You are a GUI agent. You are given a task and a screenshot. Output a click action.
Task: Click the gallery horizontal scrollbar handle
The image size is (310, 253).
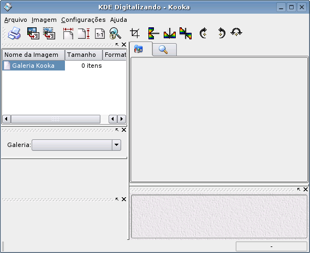[56, 119]
